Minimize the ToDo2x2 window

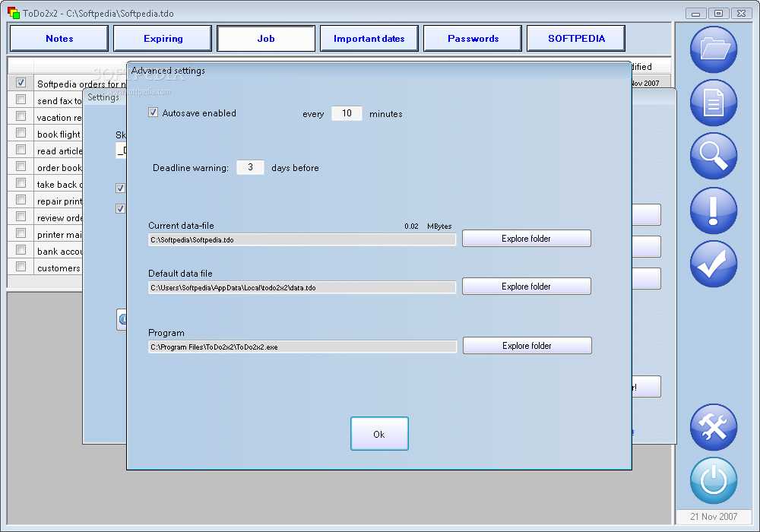[x=695, y=14]
